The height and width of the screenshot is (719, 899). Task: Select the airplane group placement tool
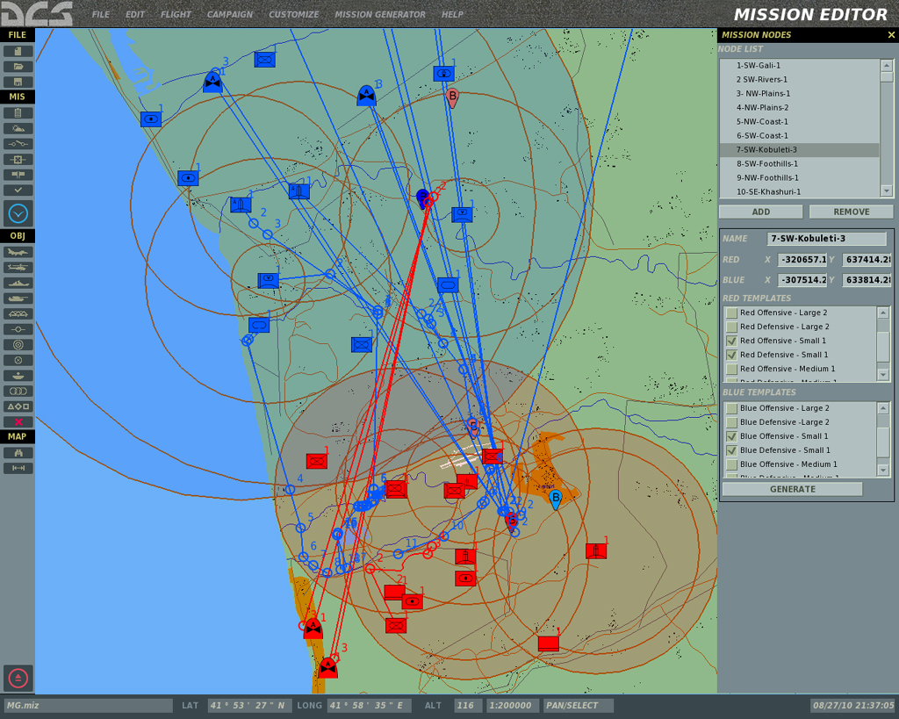tap(18, 252)
